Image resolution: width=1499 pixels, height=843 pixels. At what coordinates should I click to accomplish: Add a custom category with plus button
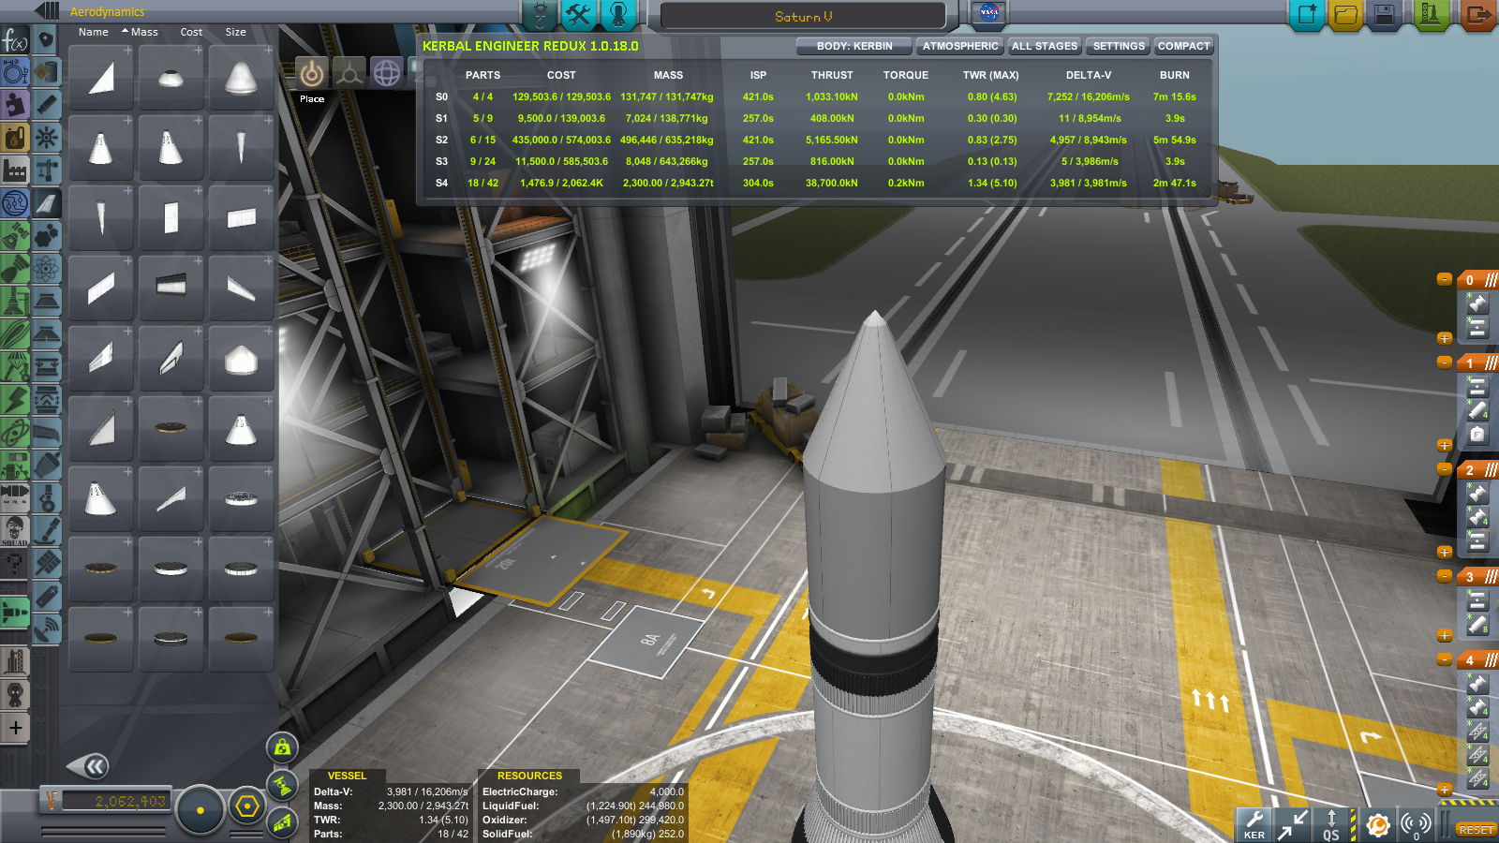tap(16, 728)
